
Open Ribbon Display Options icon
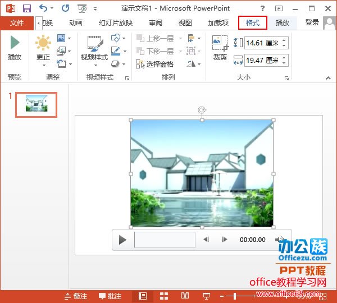tap(279, 8)
